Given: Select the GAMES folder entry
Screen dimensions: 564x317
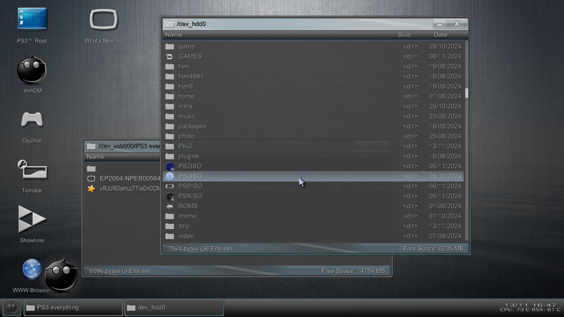Looking at the screenshot, I should tap(190, 56).
